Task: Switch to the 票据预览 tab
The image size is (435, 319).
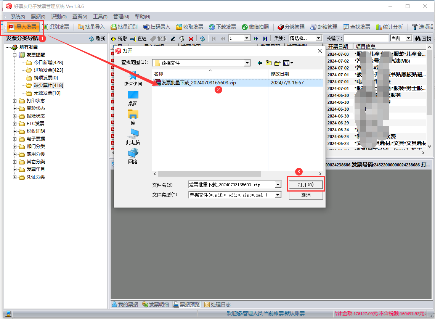Action: (x=187, y=304)
